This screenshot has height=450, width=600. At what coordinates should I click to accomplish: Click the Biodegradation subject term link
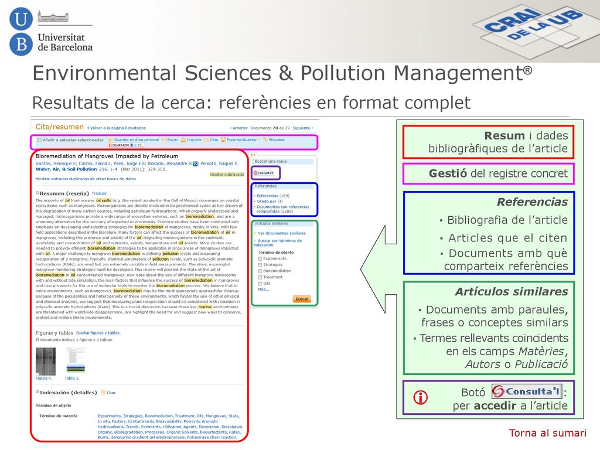(129, 432)
